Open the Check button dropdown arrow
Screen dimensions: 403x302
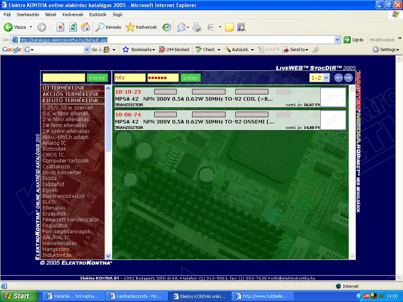[x=219, y=50]
